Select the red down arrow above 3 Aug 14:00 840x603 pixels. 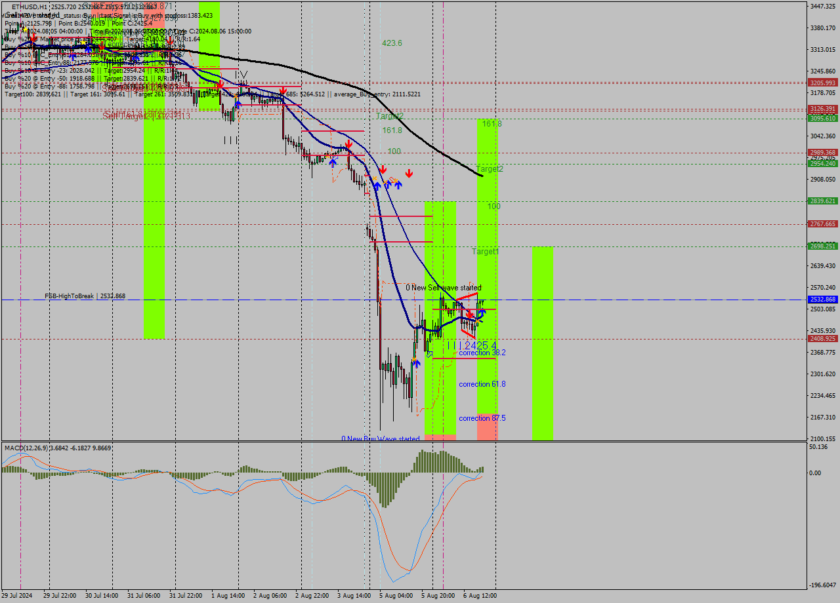click(349, 144)
